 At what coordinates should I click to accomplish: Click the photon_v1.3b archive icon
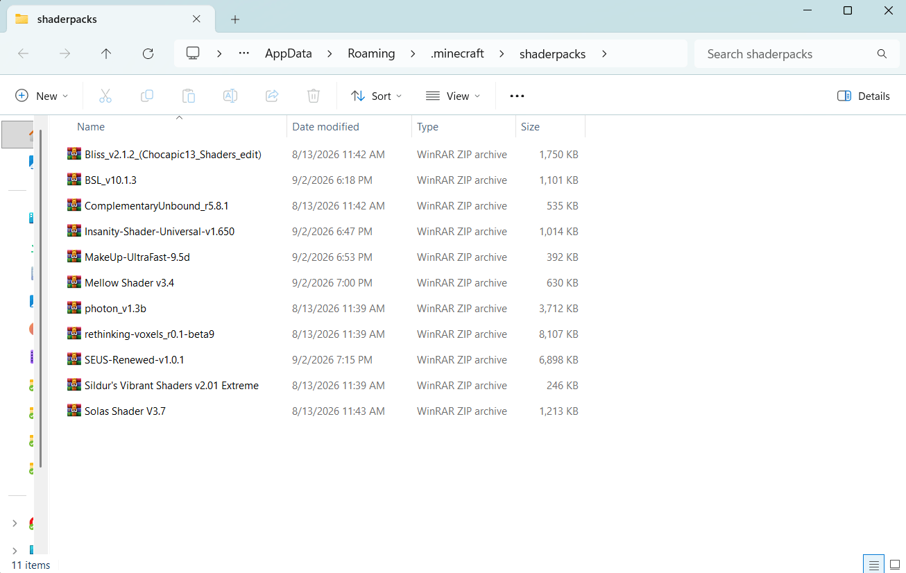pos(74,308)
